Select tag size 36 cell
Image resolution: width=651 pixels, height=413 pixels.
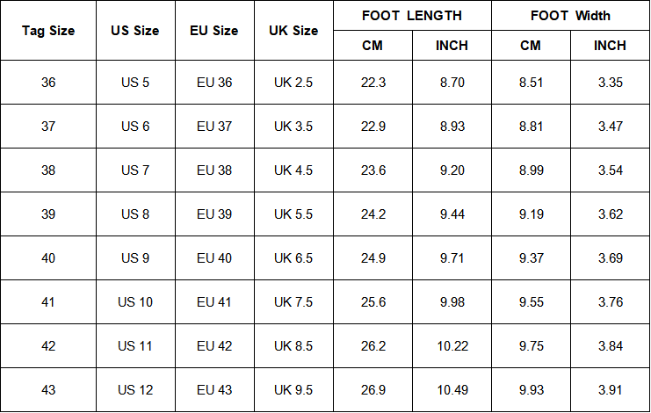coord(48,83)
